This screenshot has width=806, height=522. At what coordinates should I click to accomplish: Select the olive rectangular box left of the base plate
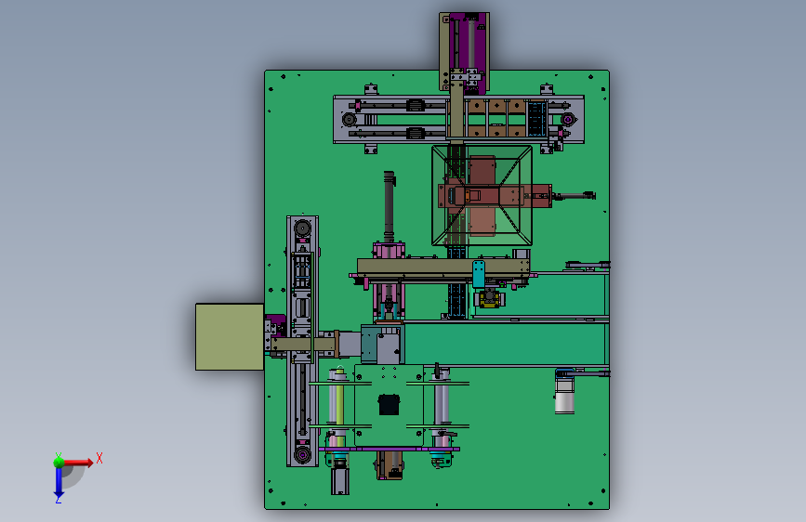click(x=230, y=337)
